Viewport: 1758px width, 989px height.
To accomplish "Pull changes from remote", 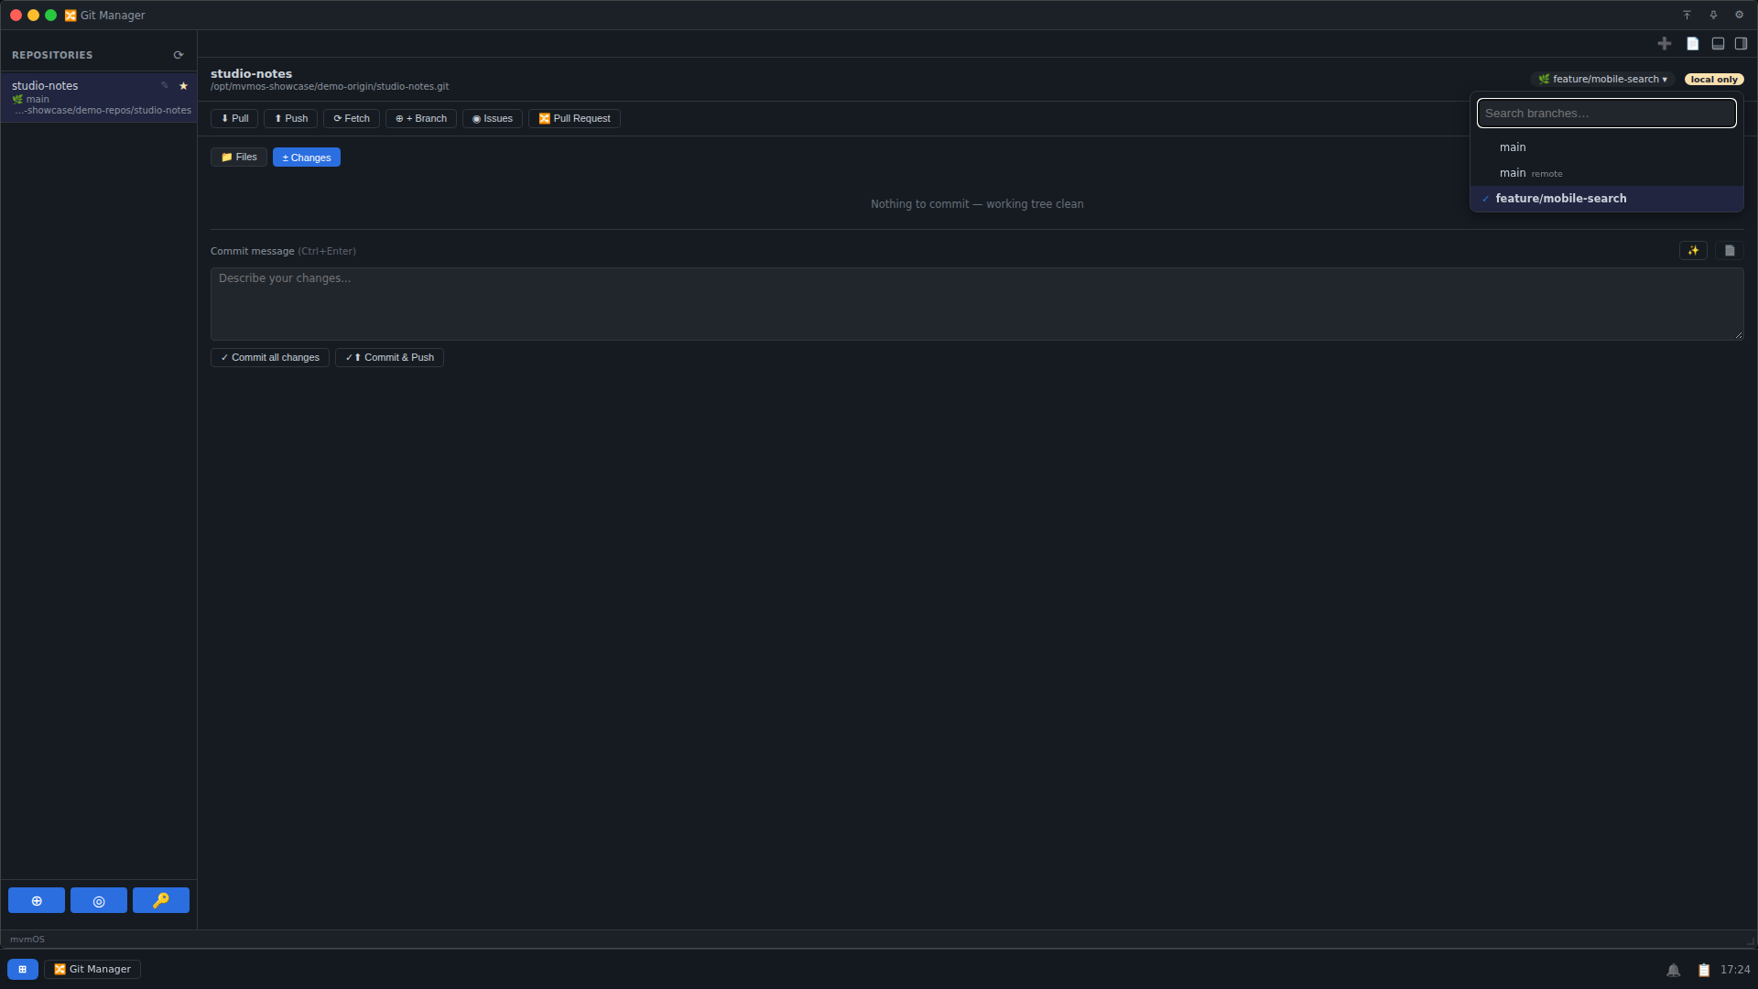I will tap(234, 118).
